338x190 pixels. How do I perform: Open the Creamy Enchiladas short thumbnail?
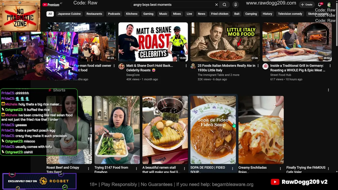click(261, 130)
